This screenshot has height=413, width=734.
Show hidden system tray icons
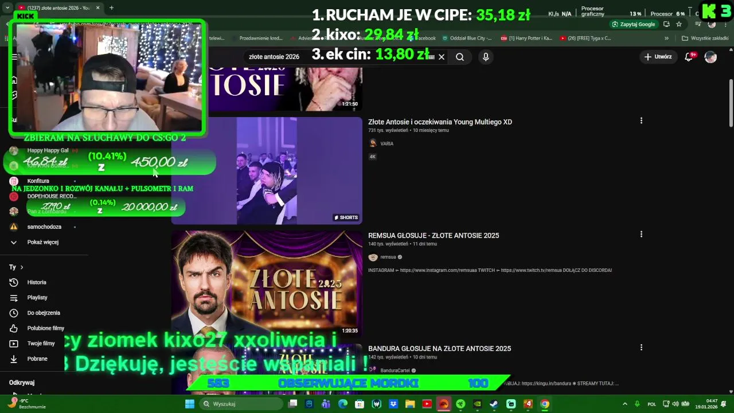pyautogui.click(x=625, y=404)
